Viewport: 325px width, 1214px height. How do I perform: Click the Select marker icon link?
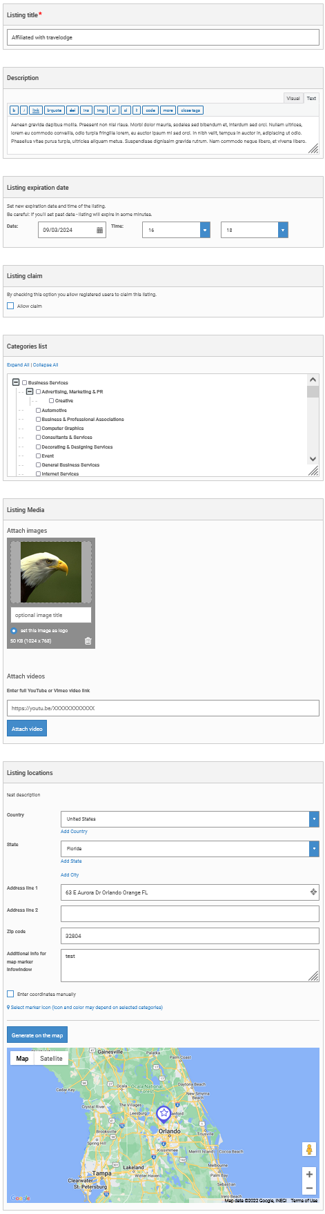pos(85,1008)
